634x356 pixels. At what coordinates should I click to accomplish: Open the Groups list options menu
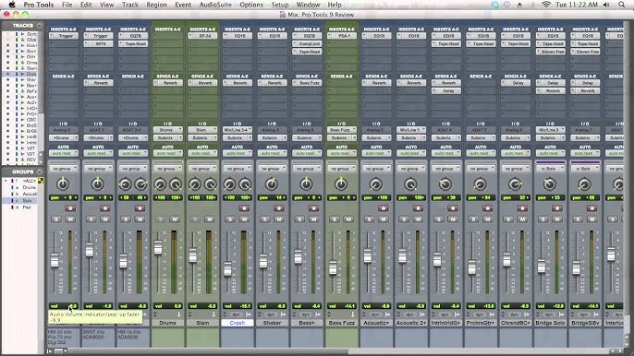pos(39,172)
